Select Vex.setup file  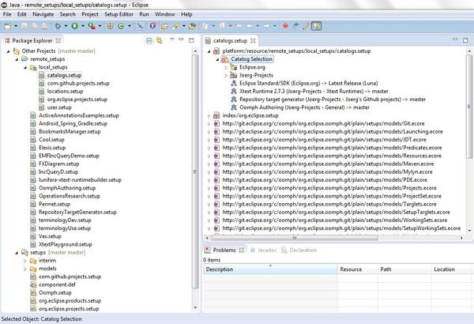(x=50, y=236)
